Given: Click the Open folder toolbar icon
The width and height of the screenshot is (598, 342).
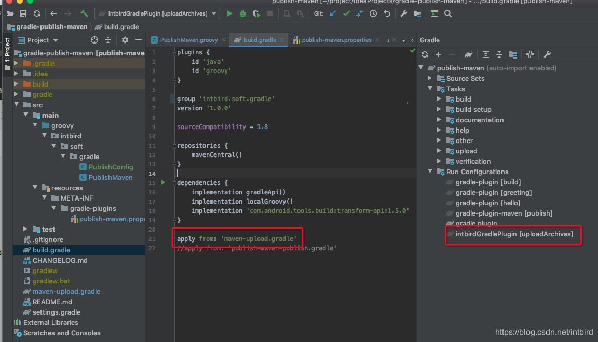Looking at the screenshot, I should 10,13.
